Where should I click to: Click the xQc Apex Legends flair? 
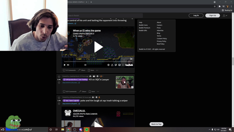click(x=71, y=100)
